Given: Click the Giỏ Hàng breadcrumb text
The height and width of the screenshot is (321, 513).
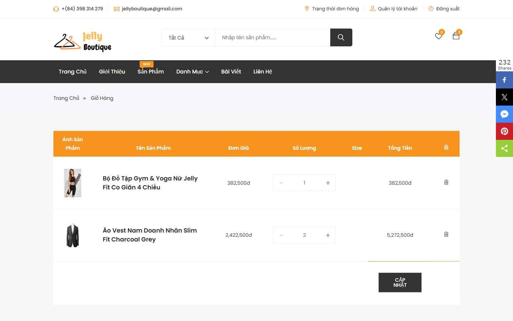Looking at the screenshot, I should 102,98.
